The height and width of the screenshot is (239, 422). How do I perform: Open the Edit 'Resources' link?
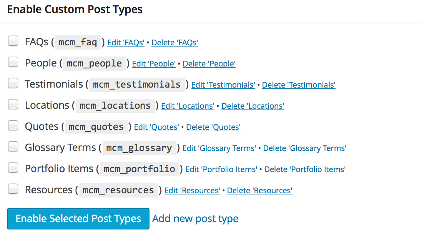click(x=192, y=191)
